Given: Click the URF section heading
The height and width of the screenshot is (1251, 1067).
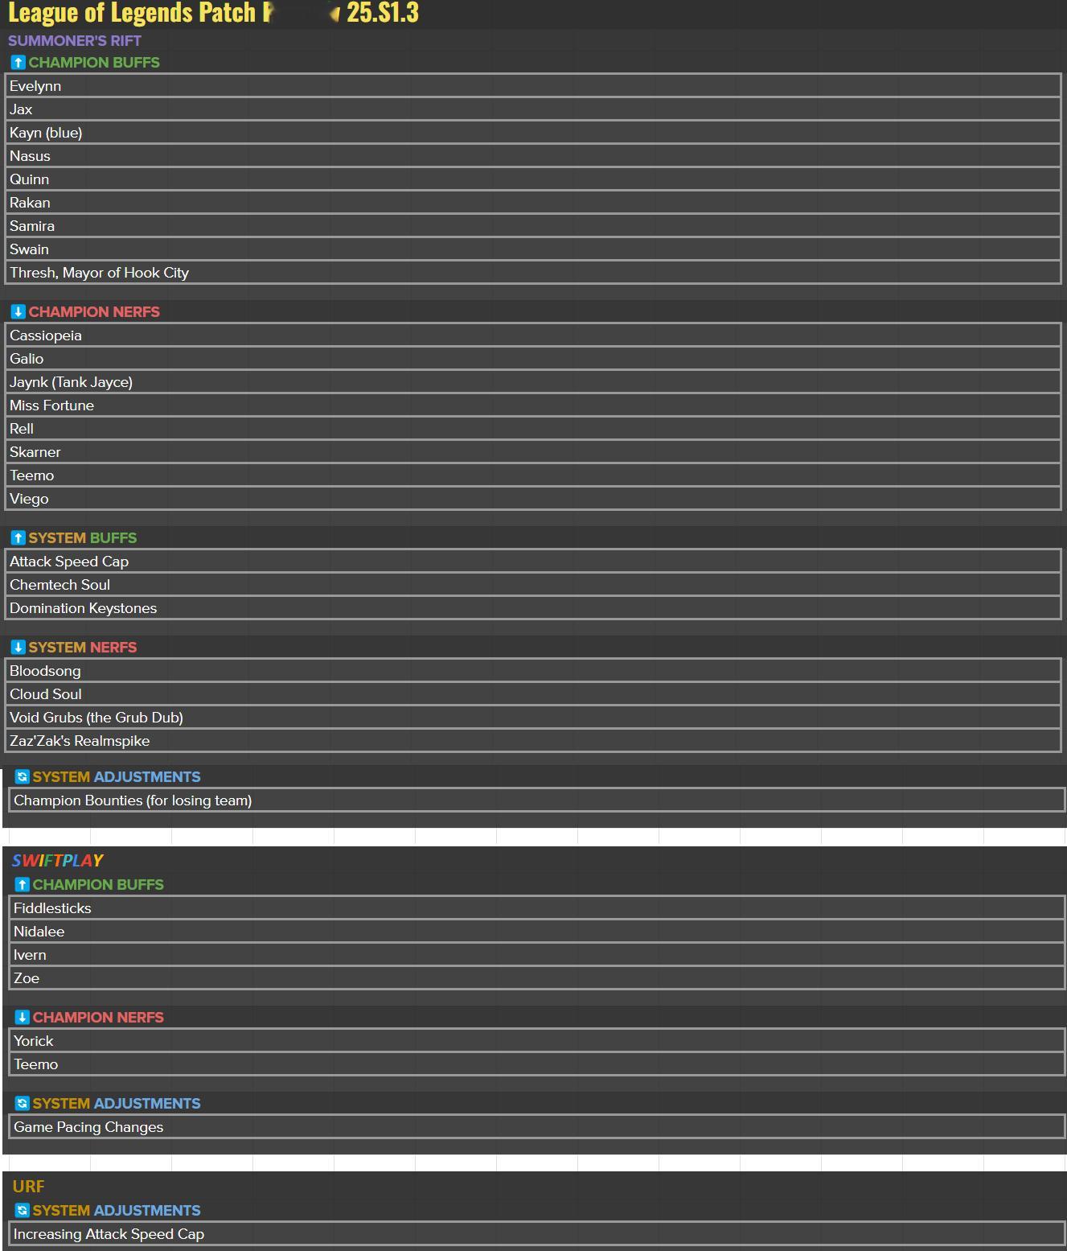Looking at the screenshot, I should (x=28, y=1187).
